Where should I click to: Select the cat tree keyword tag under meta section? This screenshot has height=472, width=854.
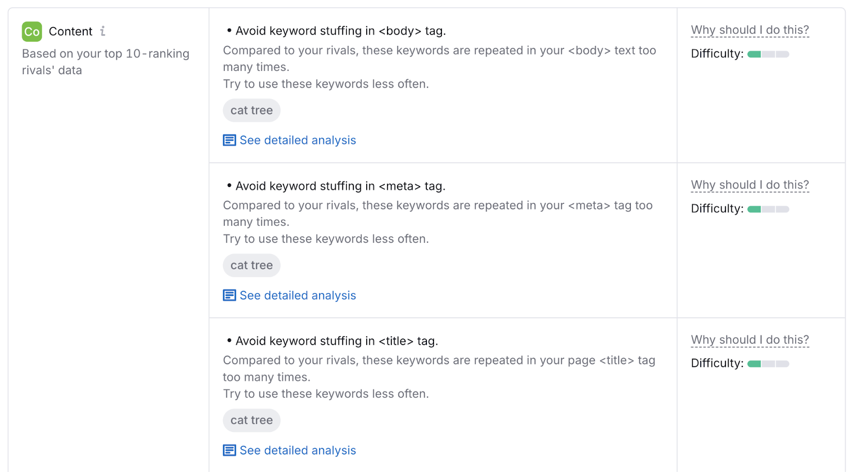[x=251, y=265]
